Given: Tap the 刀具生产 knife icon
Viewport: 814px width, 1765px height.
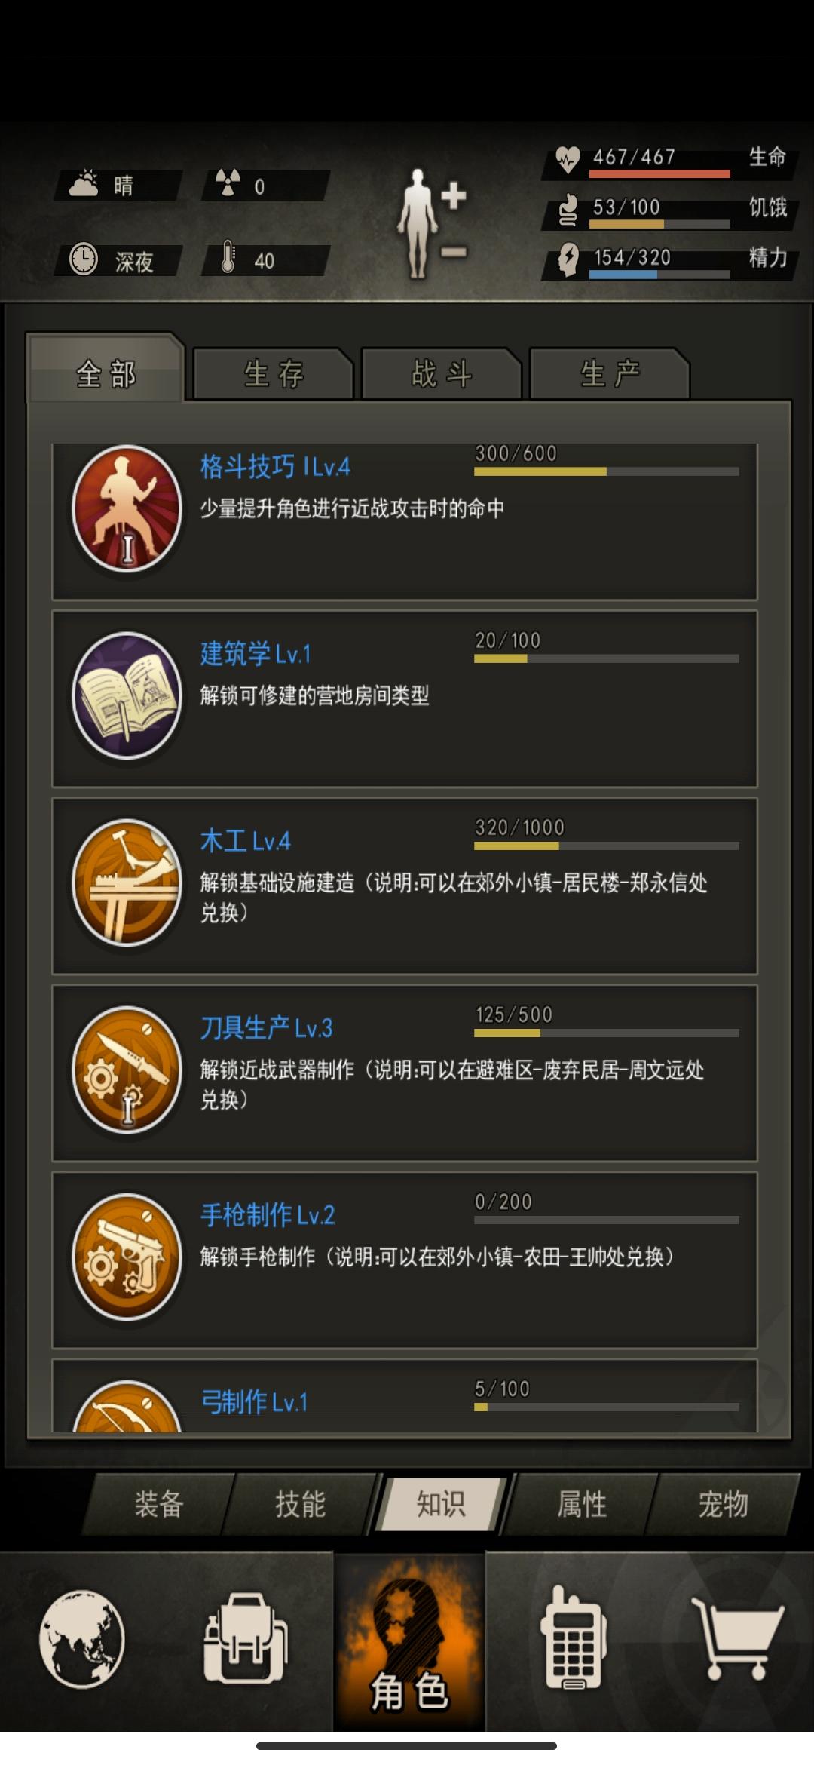Looking at the screenshot, I should (127, 1069).
